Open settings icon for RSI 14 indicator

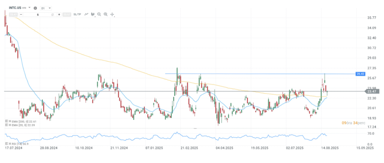pos(6,143)
